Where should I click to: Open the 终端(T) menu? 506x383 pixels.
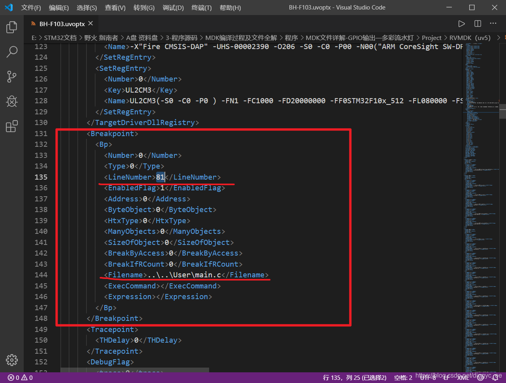click(201, 8)
